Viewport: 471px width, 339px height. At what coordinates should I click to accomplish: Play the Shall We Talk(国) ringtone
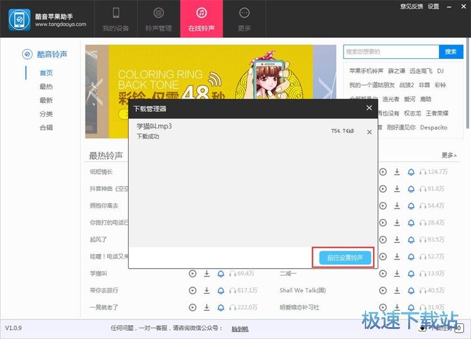click(x=382, y=291)
